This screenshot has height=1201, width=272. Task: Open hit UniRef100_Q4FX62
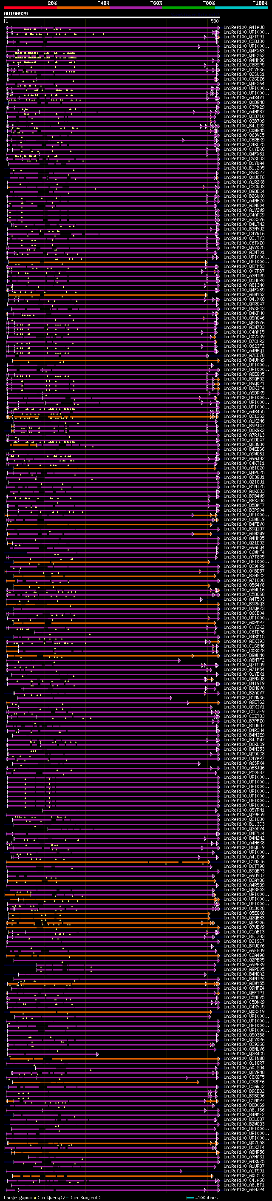pos(244,55)
